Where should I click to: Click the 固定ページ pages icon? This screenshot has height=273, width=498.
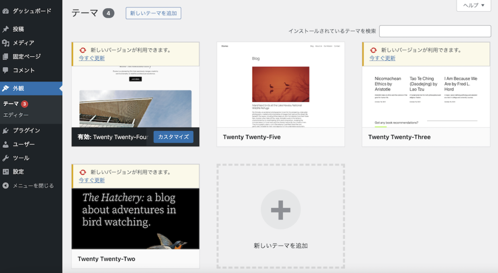[6, 56]
